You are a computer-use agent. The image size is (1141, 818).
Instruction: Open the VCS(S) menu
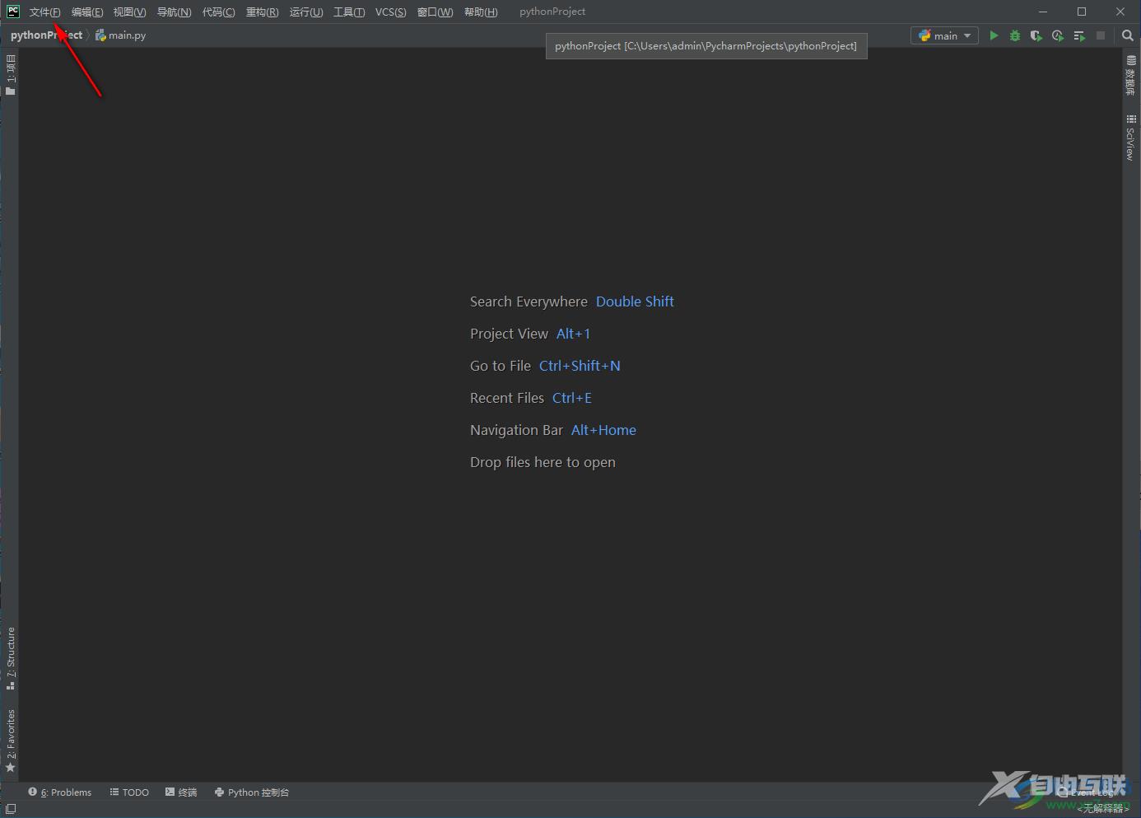coord(391,12)
